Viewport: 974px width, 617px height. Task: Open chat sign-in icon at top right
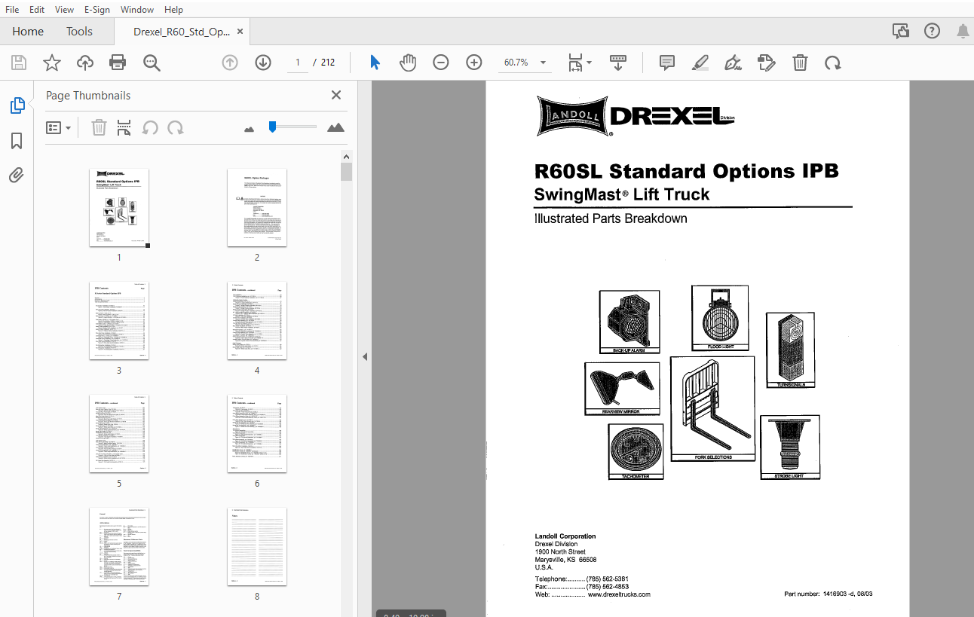point(900,31)
